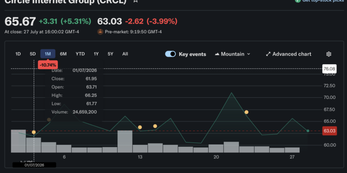This screenshot has width=347, height=173.
Task: Click the key event marker near 67.50
Action: pos(246,112)
